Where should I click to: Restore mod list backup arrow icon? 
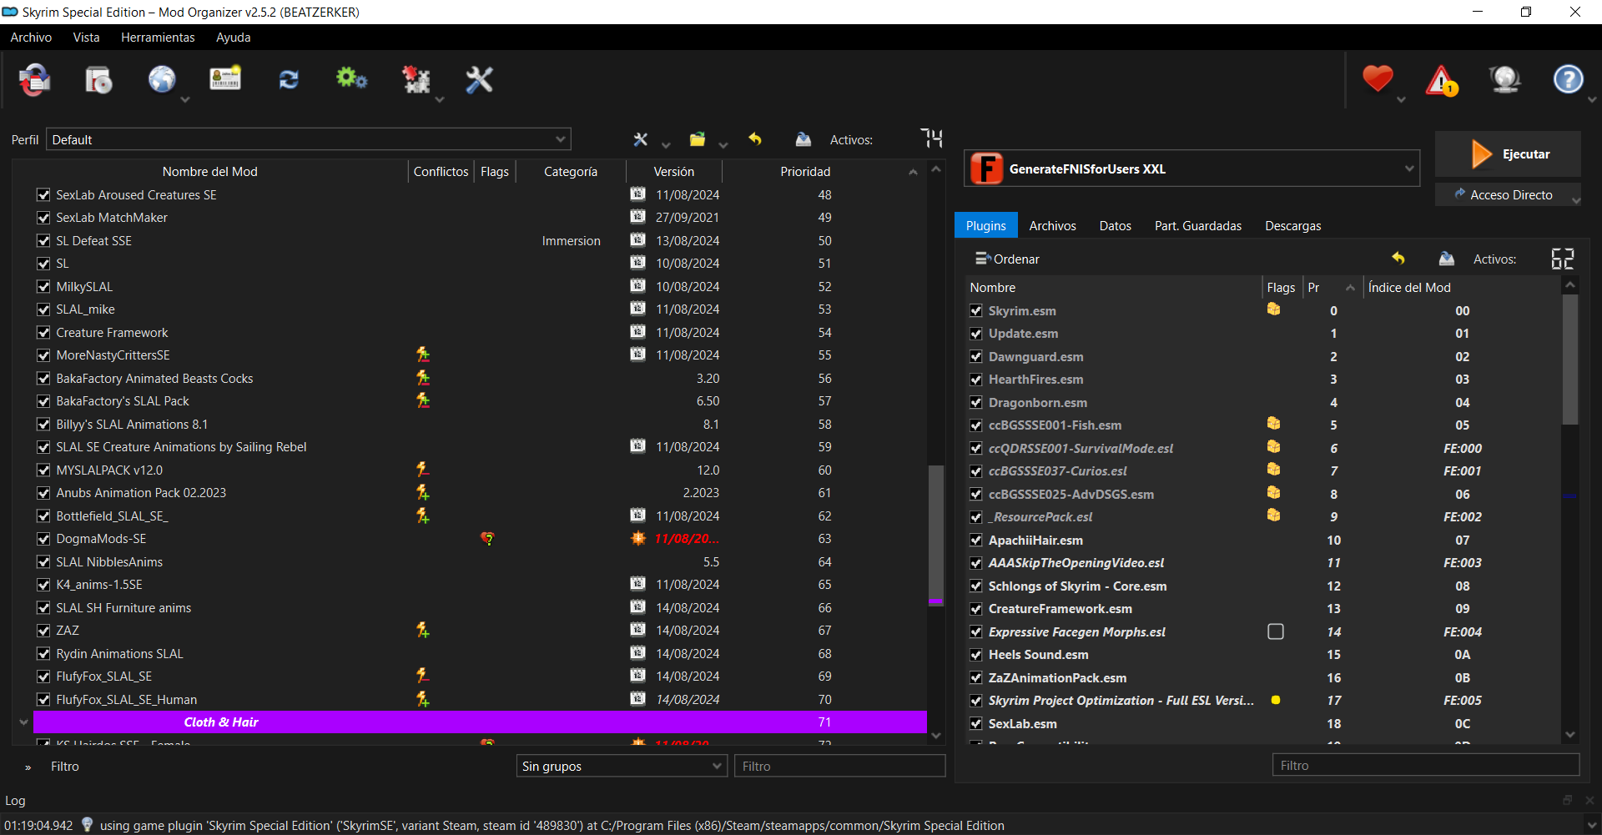point(755,139)
